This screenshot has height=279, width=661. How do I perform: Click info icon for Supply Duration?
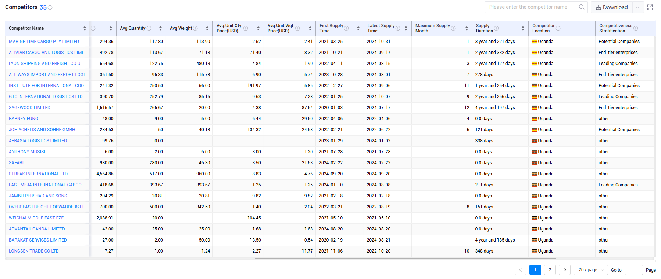496,28
